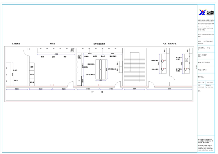Click the 3330 dimension at bottom left
Screen dimensions: 218x154
17,88
